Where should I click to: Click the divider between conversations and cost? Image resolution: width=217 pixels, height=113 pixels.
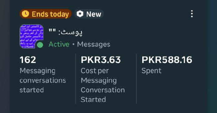pos(76,78)
